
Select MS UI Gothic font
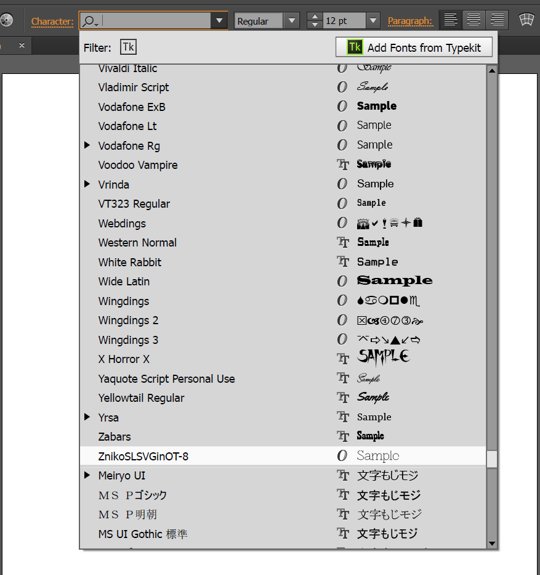click(283, 534)
